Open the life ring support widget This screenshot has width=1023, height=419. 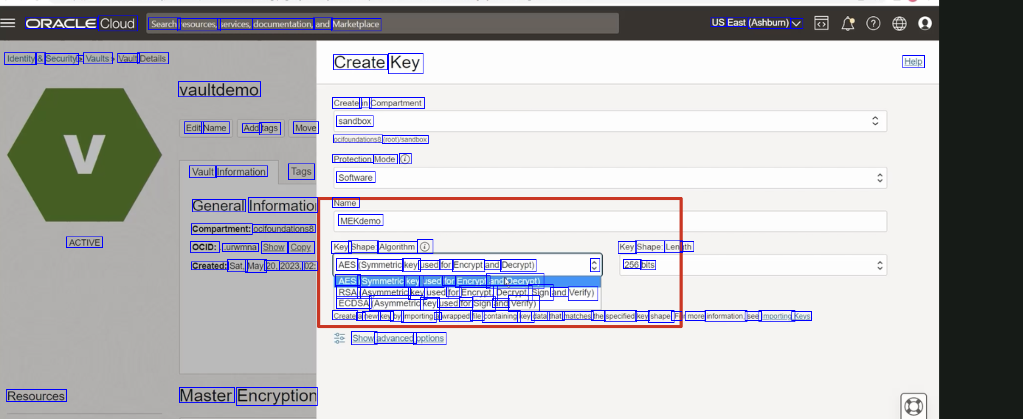tap(914, 406)
